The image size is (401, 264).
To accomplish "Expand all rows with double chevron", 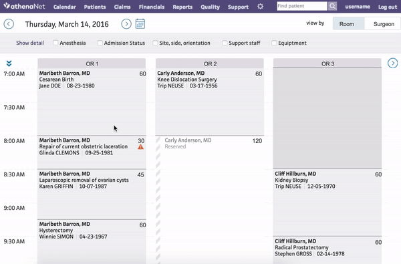I will (x=9, y=63).
